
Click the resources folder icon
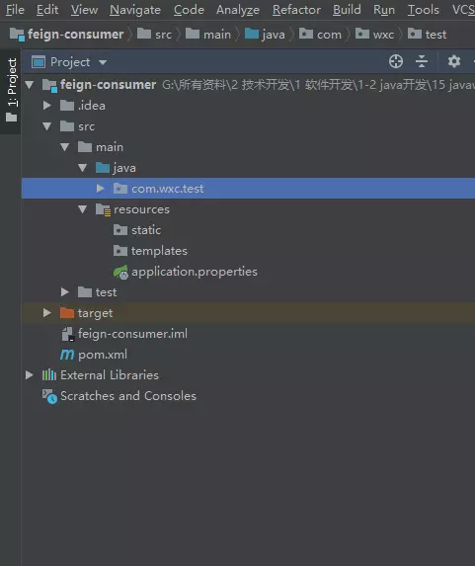[x=103, y=209]
